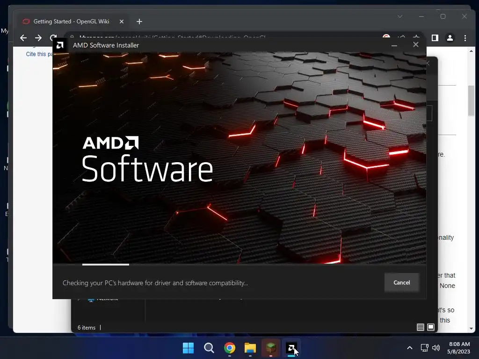Show hidden system tray icons
The width and height of the screenshot is (479, 359).
pyautogui.click(x=410, y=348)
